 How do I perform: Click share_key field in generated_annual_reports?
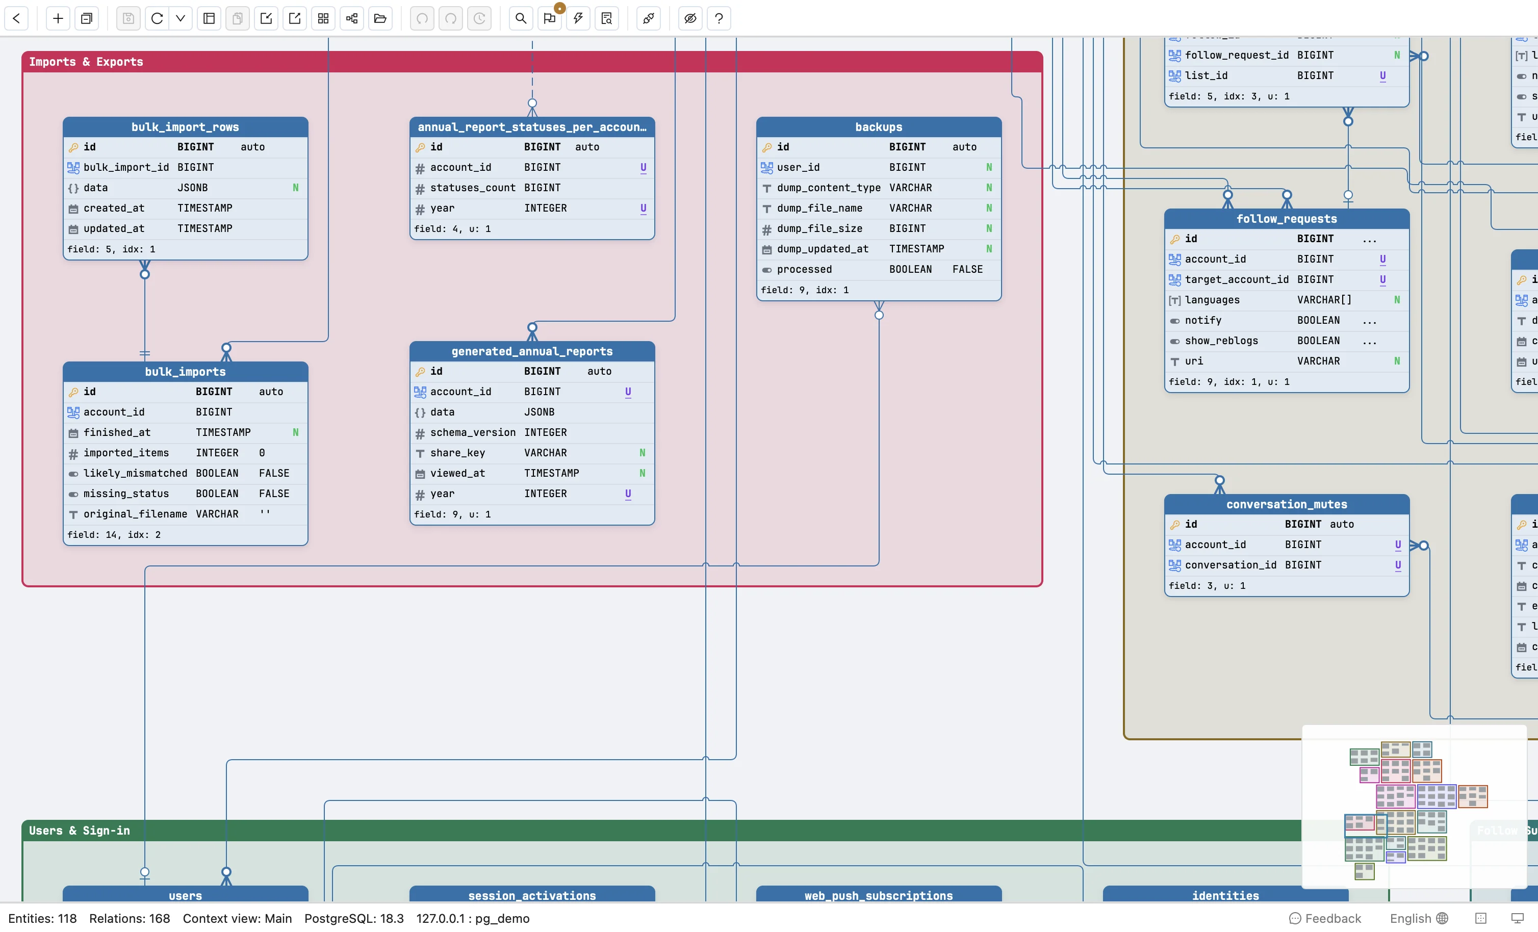tap(532, 453)
